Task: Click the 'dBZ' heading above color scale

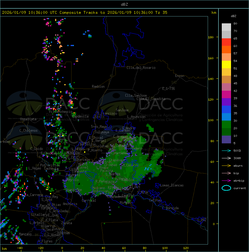Action: pyautogui.click(x=233, y=16)
